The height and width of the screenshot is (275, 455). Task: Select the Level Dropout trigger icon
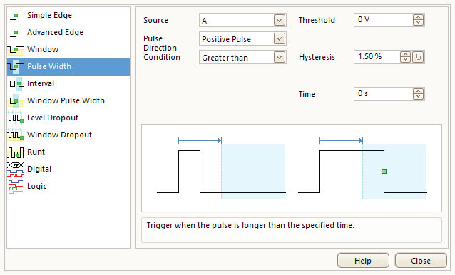[x=16, y=118]
